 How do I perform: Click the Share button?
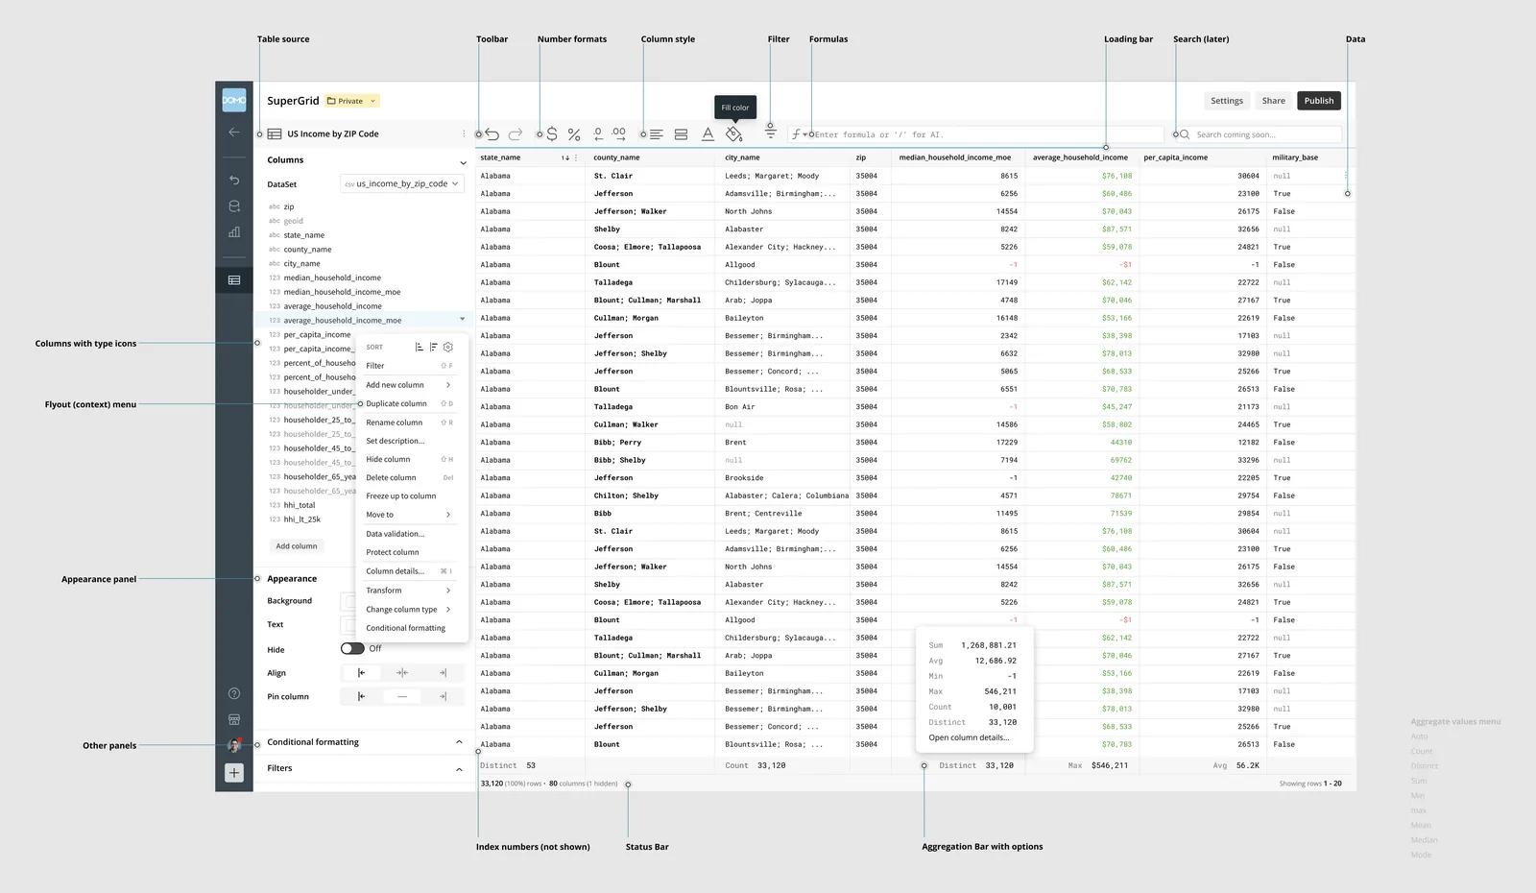pos(1273,101)
